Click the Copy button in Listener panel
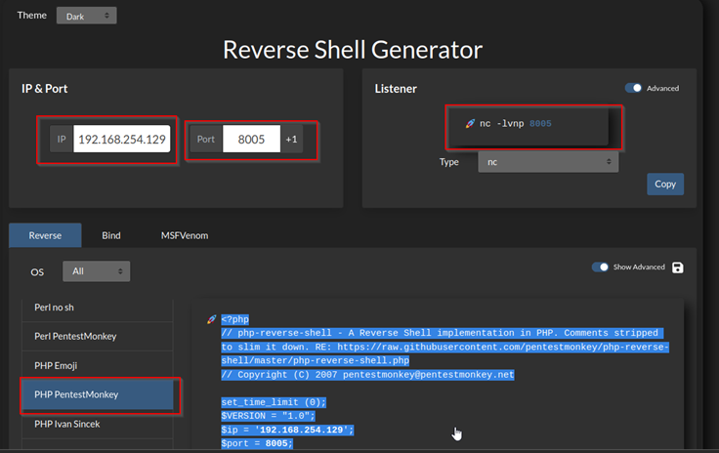This screenshot has width=719, height=453. point(665,185)
